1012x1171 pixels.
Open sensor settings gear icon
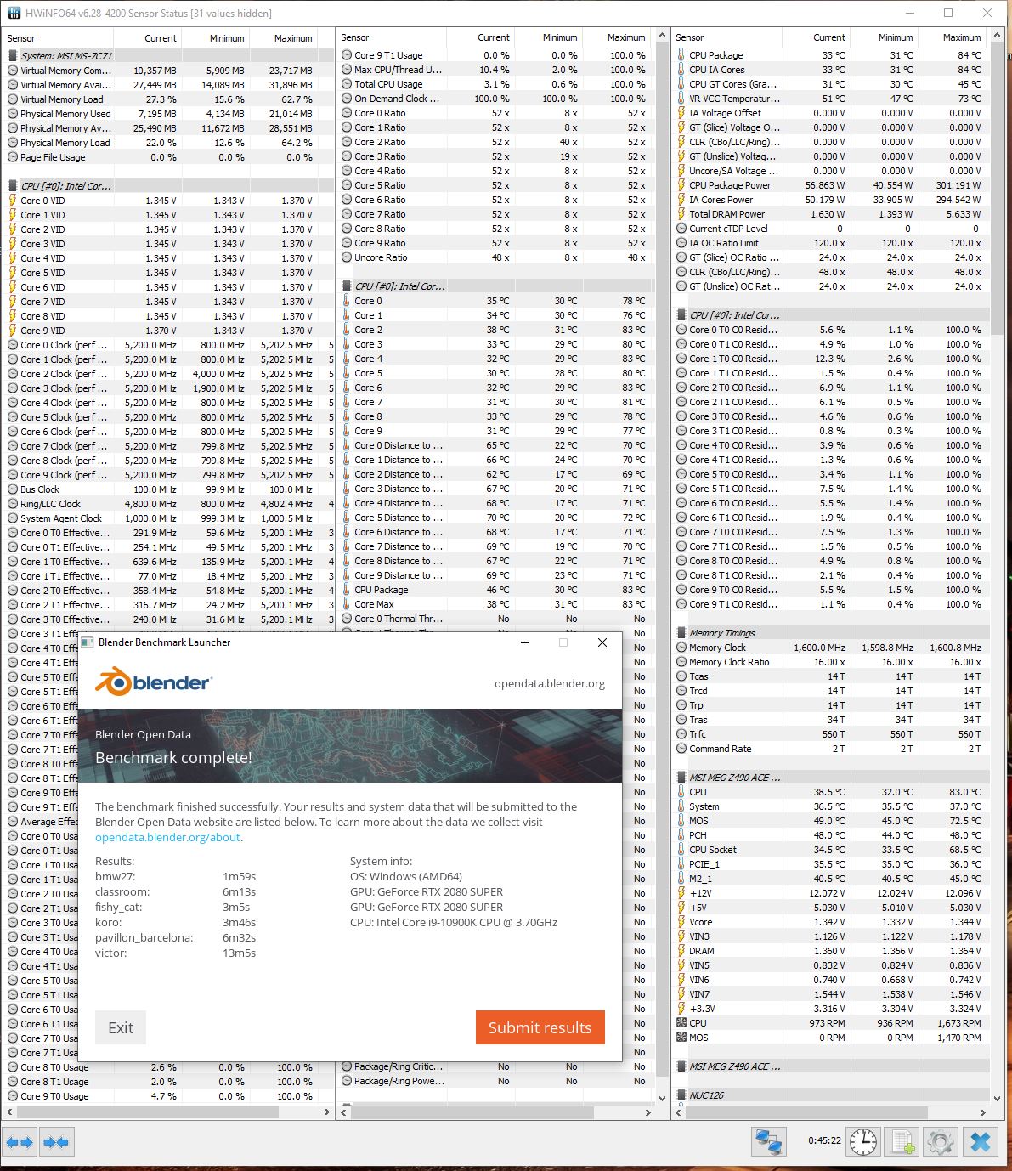click(x=941, y=1141)
